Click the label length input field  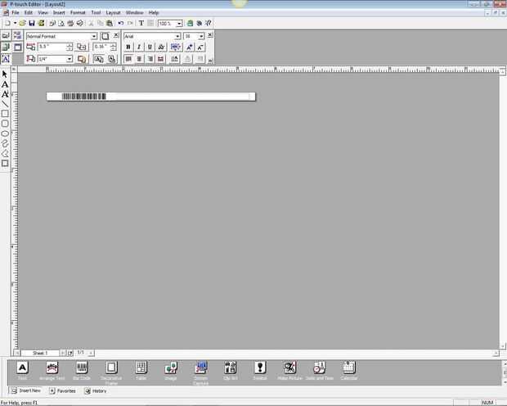click(52, 47)
